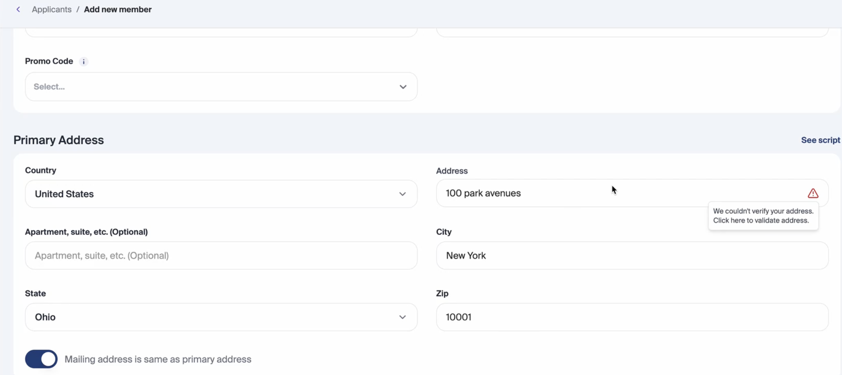Click the Zip field containing 10001
Image resolution: width=842 pixels, height=375 pixels.
[x=632, y=317]
